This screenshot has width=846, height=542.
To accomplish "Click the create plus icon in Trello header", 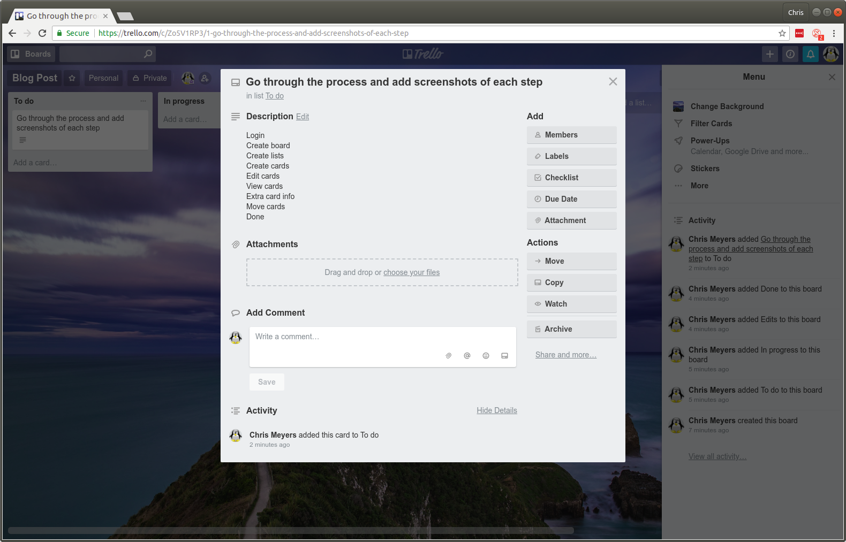I will (x=769, y=54).
